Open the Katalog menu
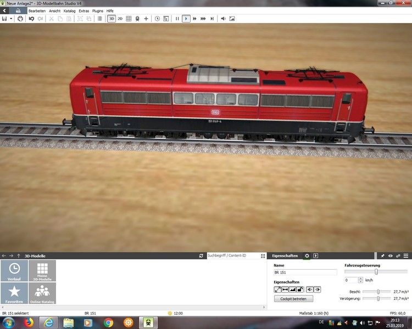Image resolution: width=412 pixels, height=329 pixels. coord(69,11)
